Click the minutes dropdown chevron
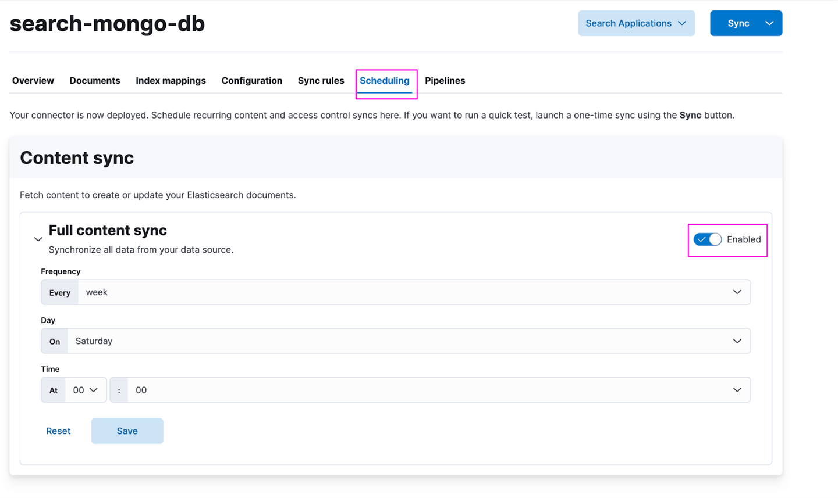Viewport: 838px width, 498px height. click(737, 390)
